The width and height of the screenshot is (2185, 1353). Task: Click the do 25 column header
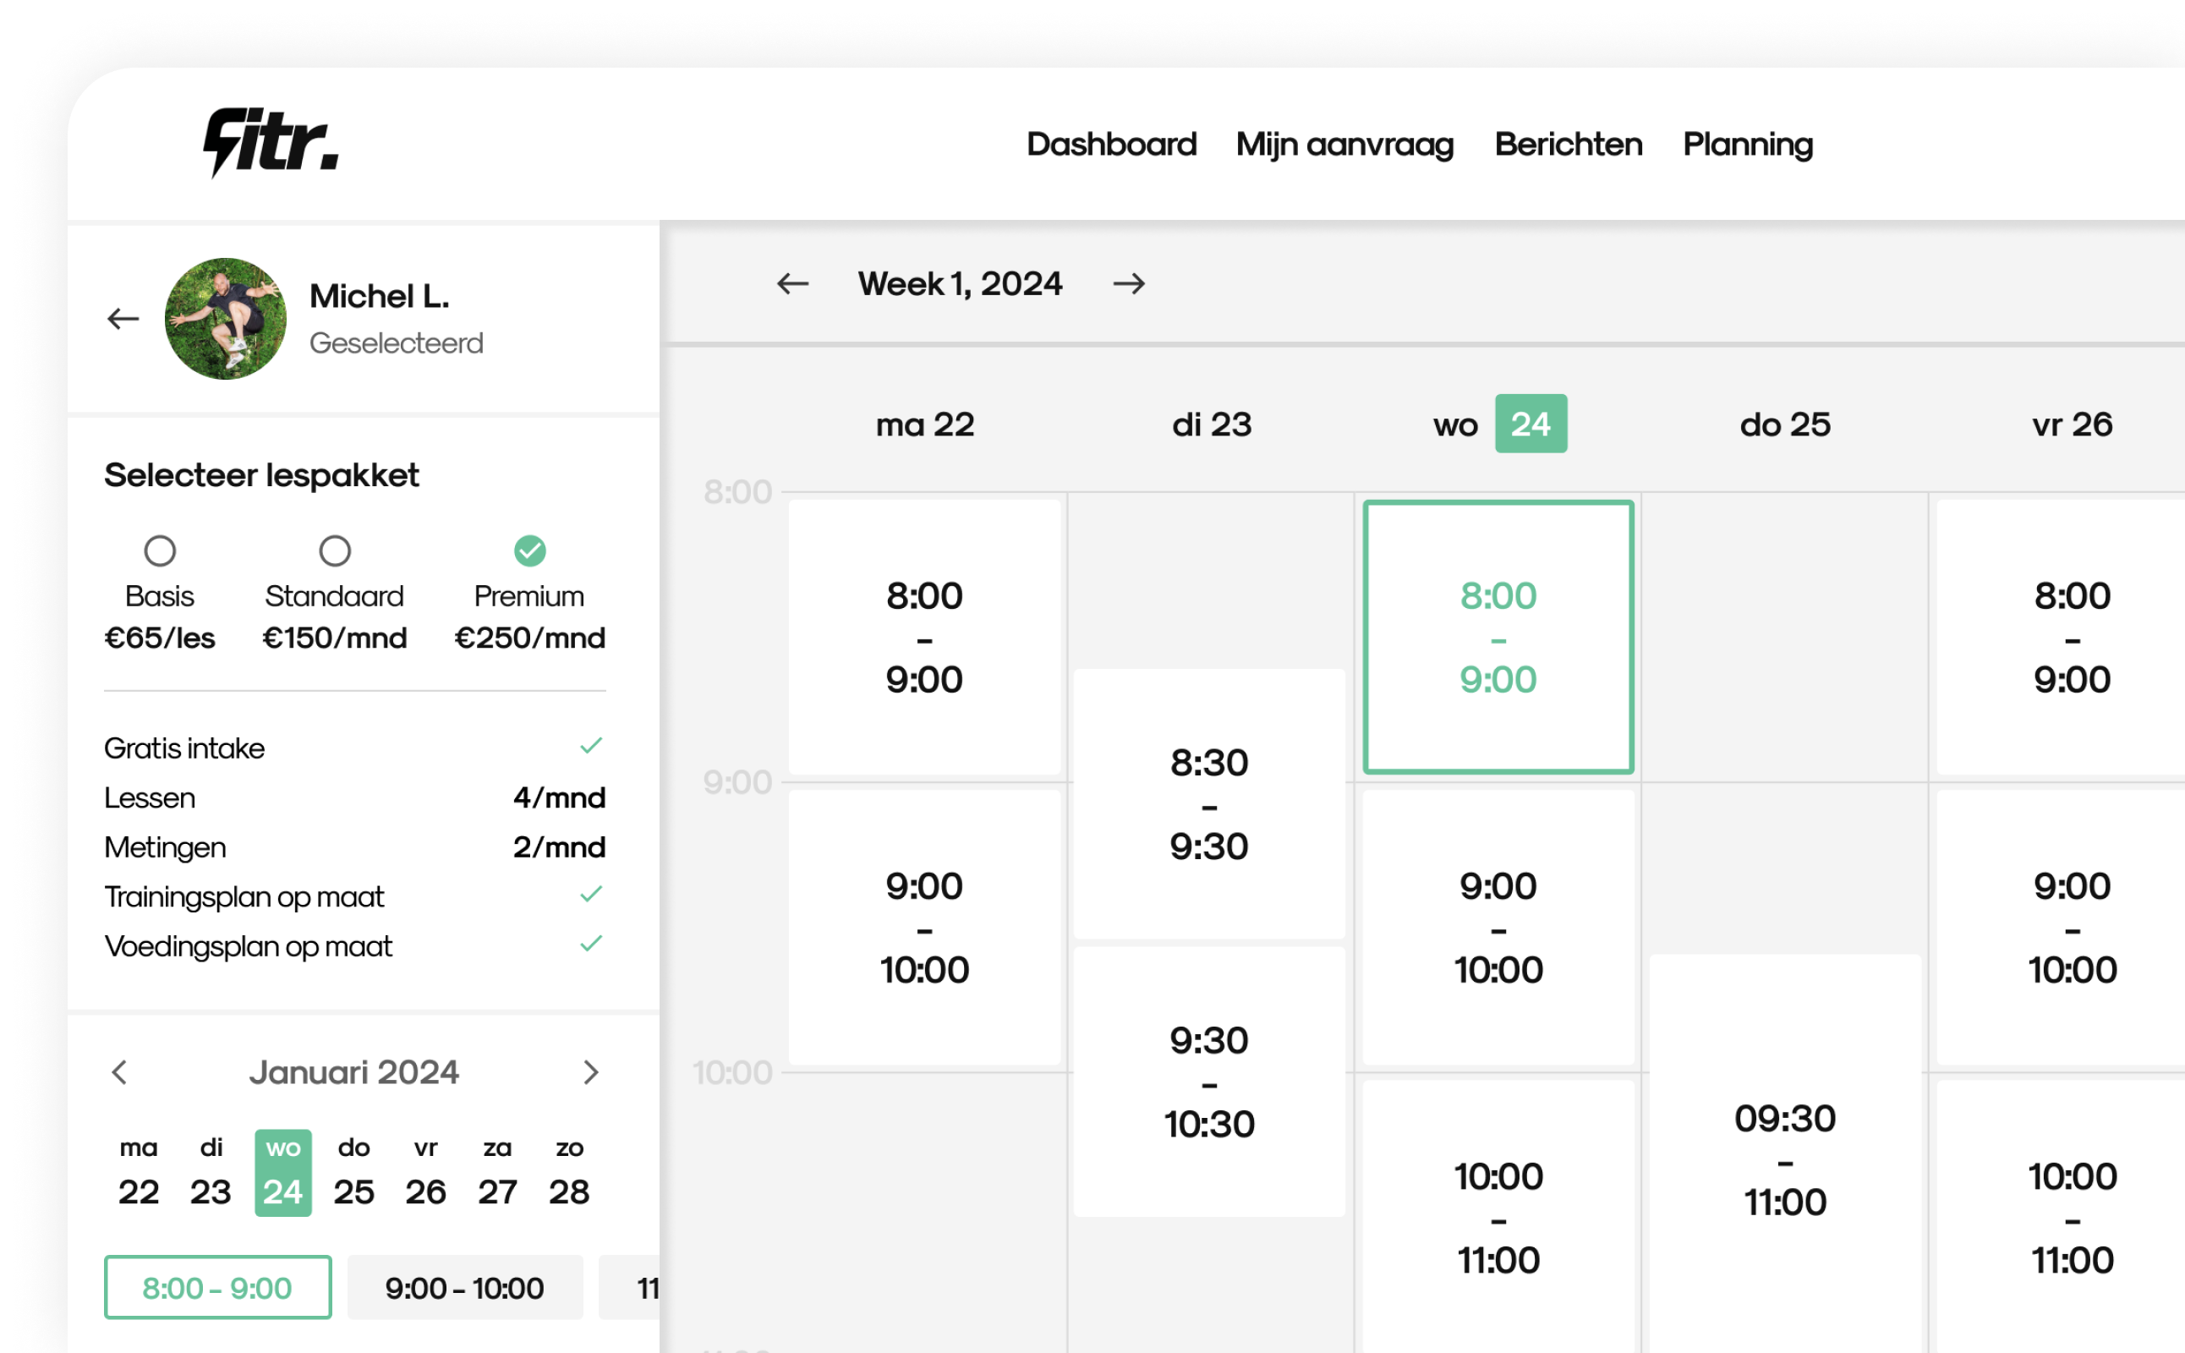pyautogui.click(x=1785, y=425)
